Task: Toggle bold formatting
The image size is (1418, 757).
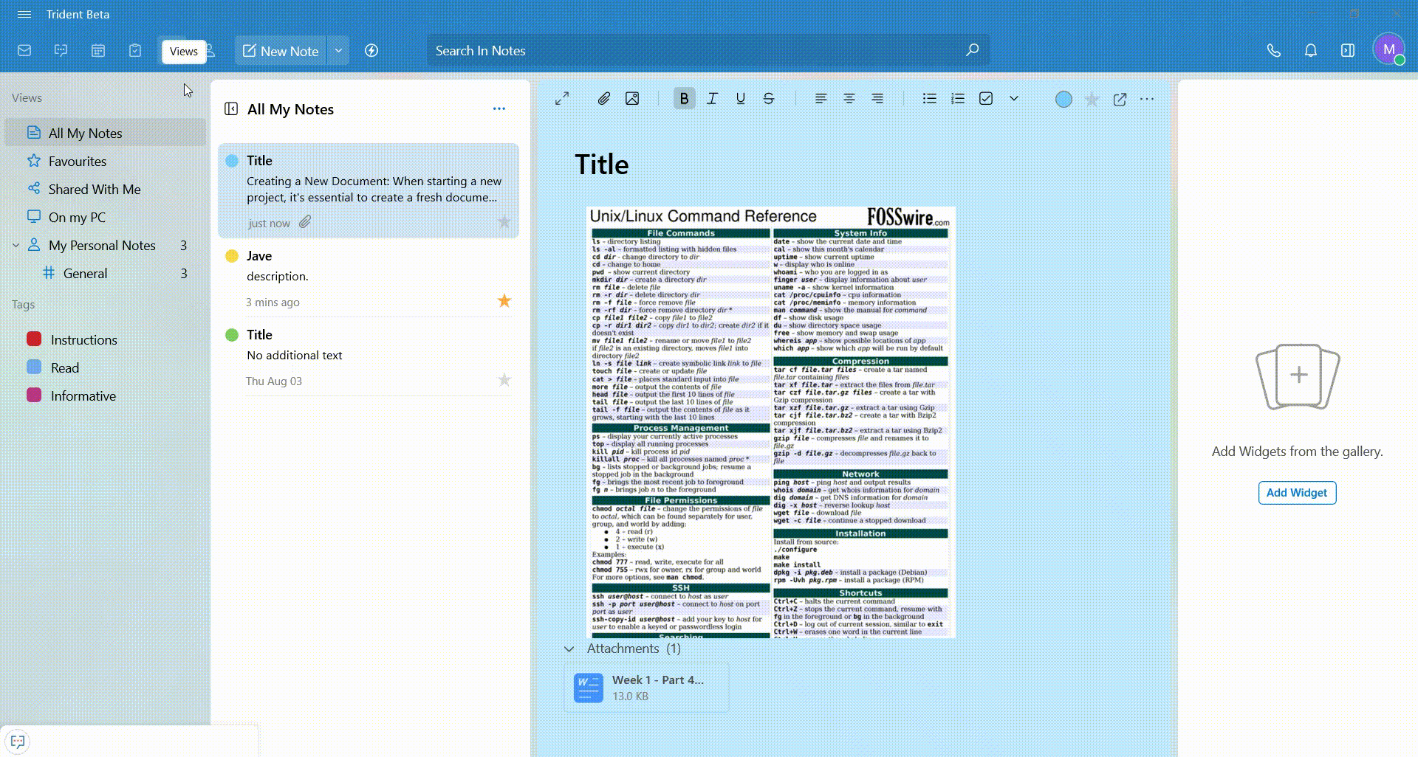Action: [x=684, y=99]
